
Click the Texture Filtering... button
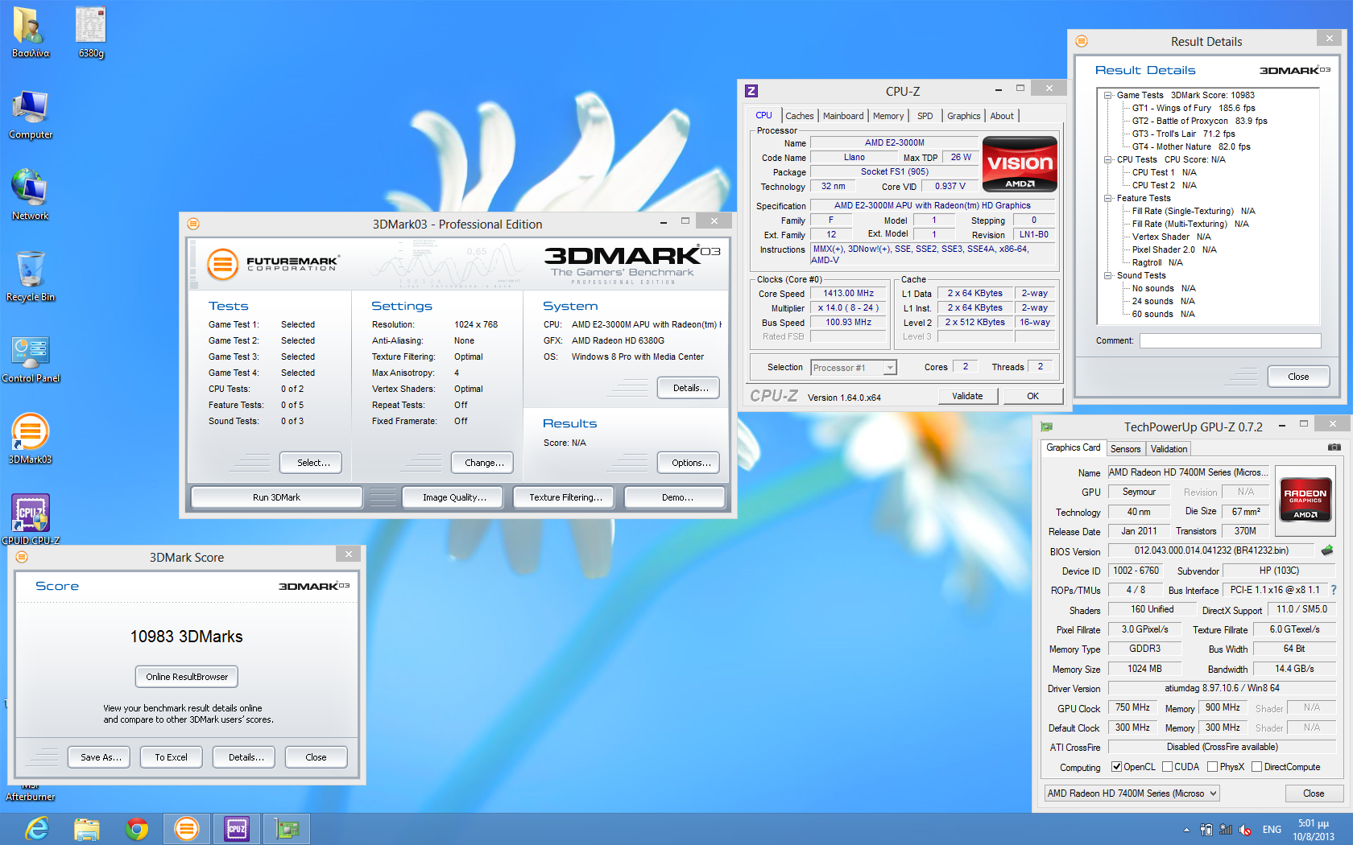click(x=565, y=497)
